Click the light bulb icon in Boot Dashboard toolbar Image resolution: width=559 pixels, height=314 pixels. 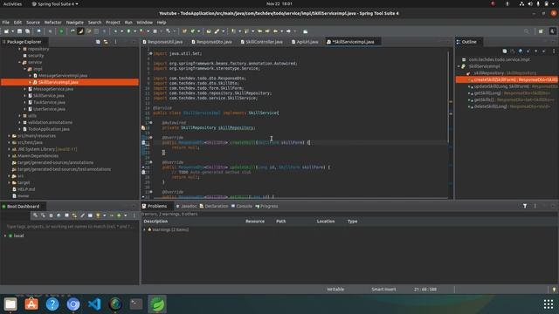coord(98,215)
